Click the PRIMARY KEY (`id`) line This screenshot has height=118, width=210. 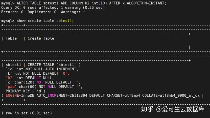(x=26, y=91)
